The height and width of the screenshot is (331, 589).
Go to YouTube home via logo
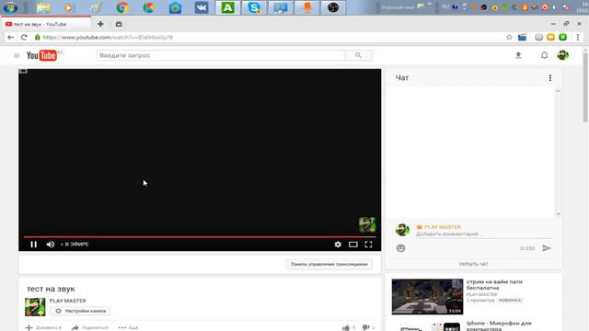pos(41,55)
